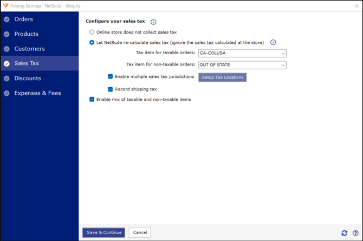Select Let NetSuite re-calculate sales tax option
Image resolution: width=363 pixels, height=241 pixels.
[x=92, y=43]
